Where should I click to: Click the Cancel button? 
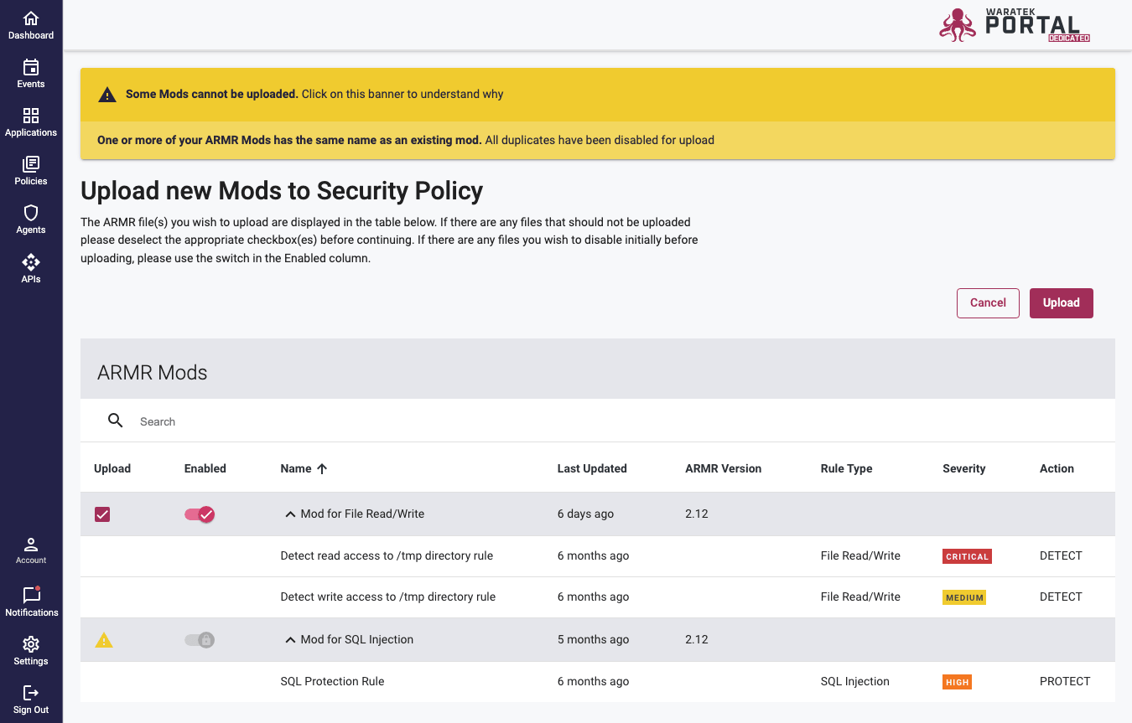click(988, 303)
